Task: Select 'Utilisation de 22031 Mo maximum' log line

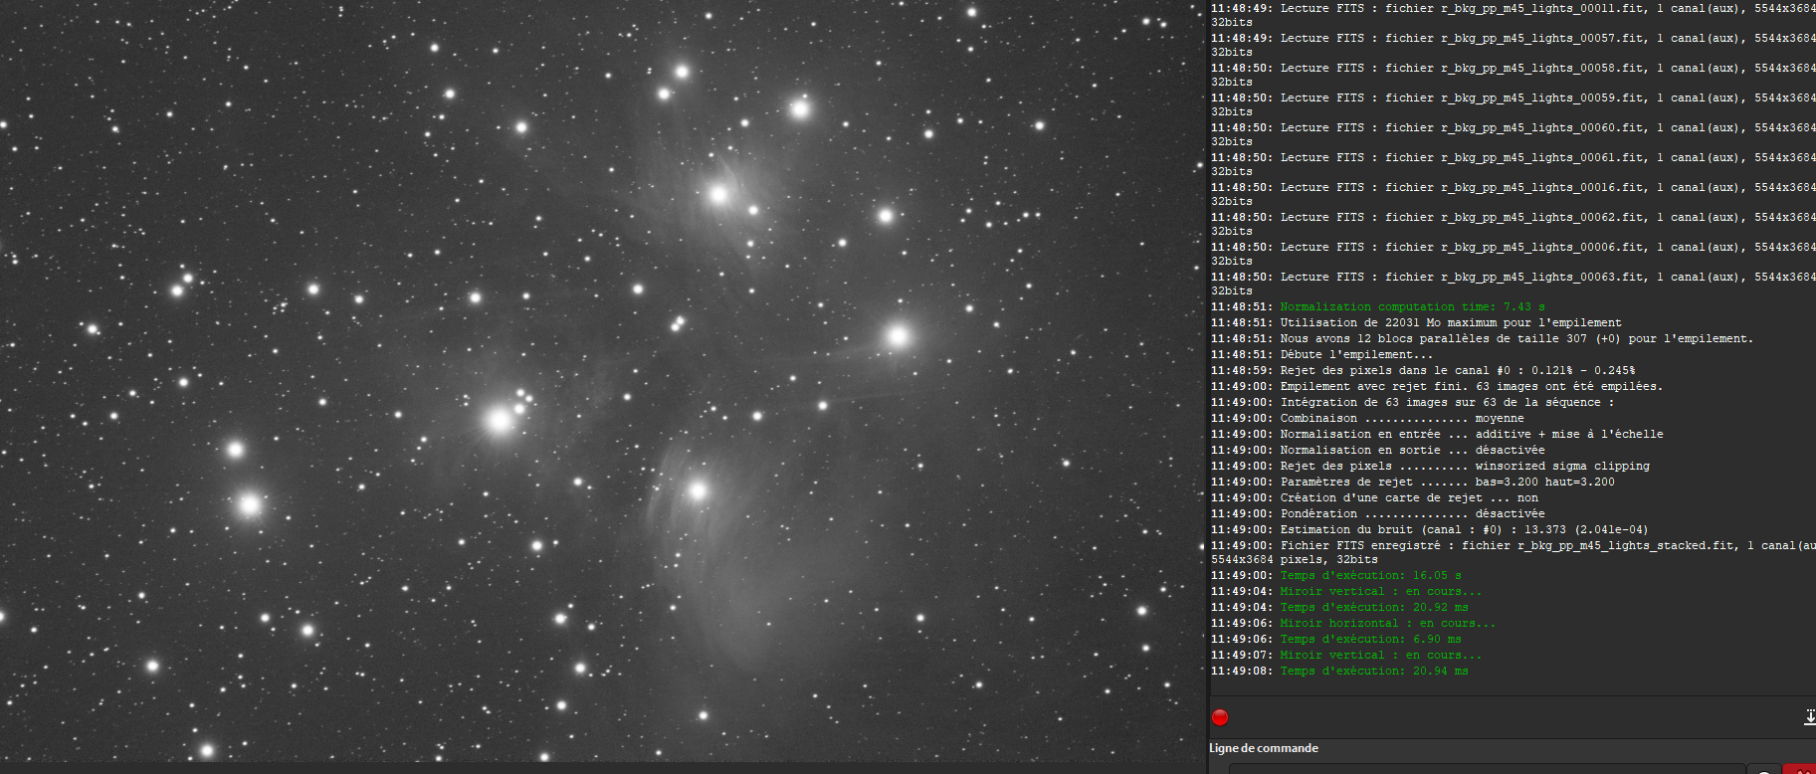Action: click(x=1416, y=322)
